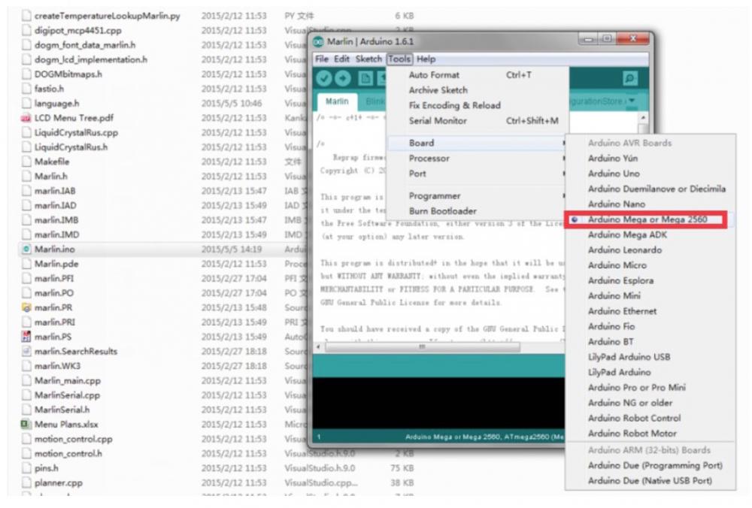752x508 pixels.
Task: Open the File menu in Arduino
Action: coord(321,59)
